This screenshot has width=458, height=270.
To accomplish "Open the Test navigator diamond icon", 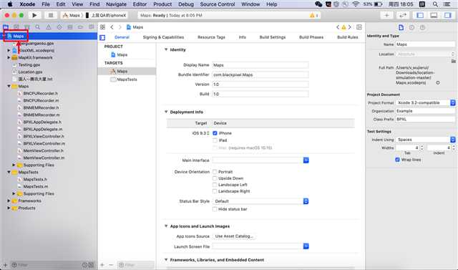I will pyautogui.click(x=59, y=27).
